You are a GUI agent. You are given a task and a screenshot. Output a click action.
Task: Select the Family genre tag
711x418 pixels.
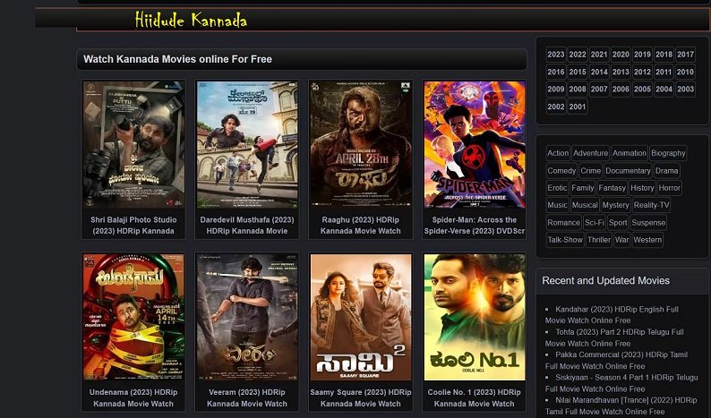point(583,188)
